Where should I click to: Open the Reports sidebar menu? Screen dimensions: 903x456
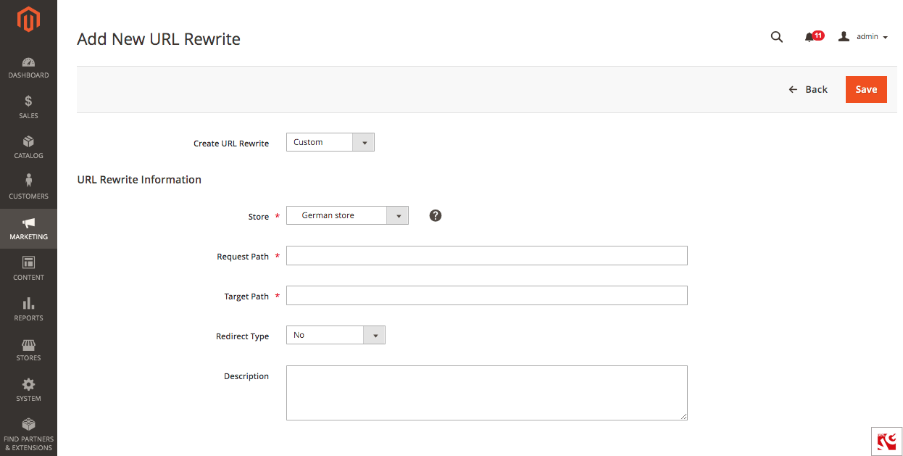pos(28,310)
